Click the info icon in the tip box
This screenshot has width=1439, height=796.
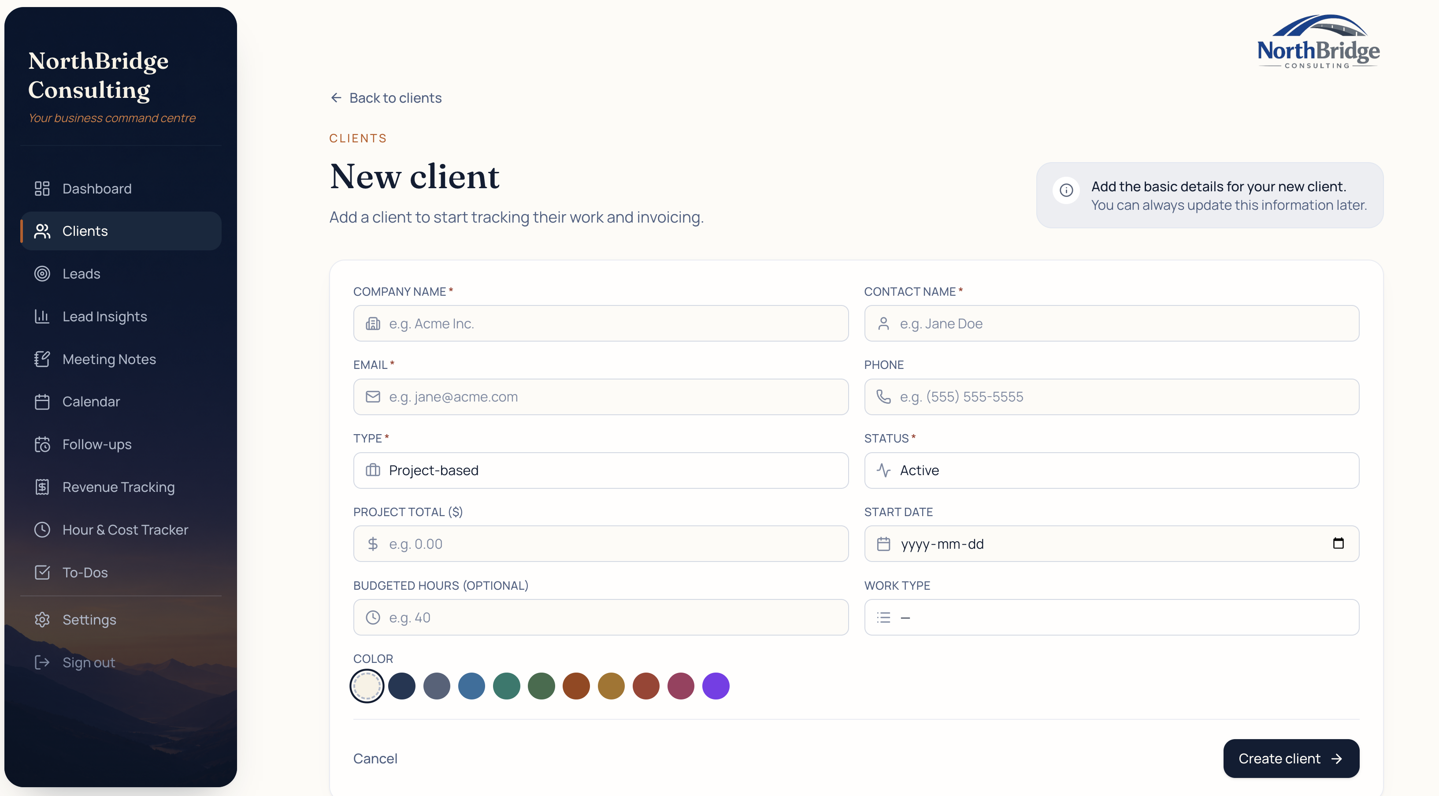(1066, 190)
